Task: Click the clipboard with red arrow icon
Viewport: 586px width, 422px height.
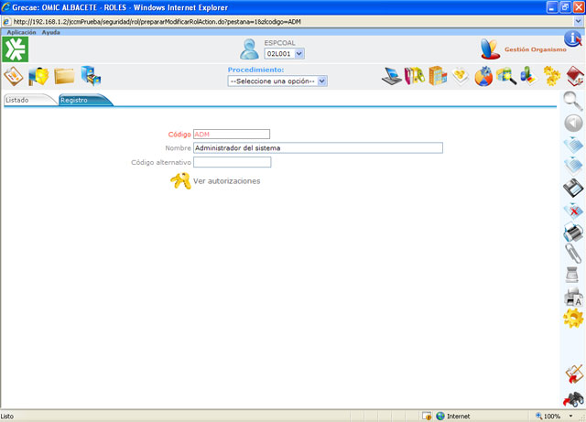Action: click(x=574, y=374)
